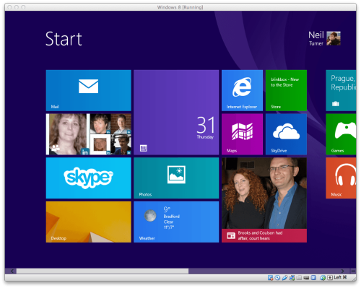Open the SkyDrive tile

(286, 134)
